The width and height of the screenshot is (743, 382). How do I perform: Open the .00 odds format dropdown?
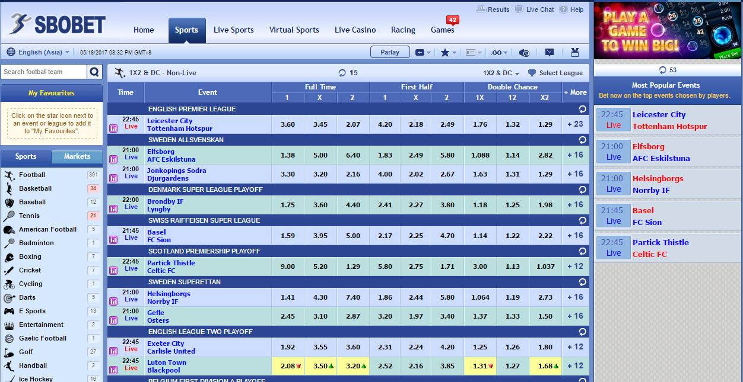pyautogui.click(x=499, y=52)
